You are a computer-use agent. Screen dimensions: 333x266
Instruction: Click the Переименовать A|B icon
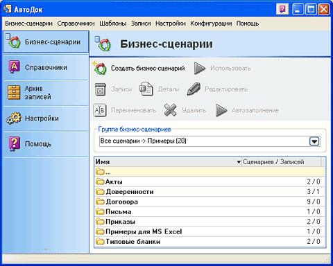(100, 110)
